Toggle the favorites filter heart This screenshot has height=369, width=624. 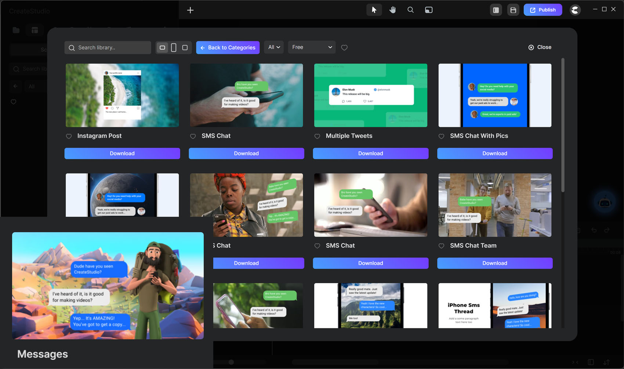(x=344, y=47)
